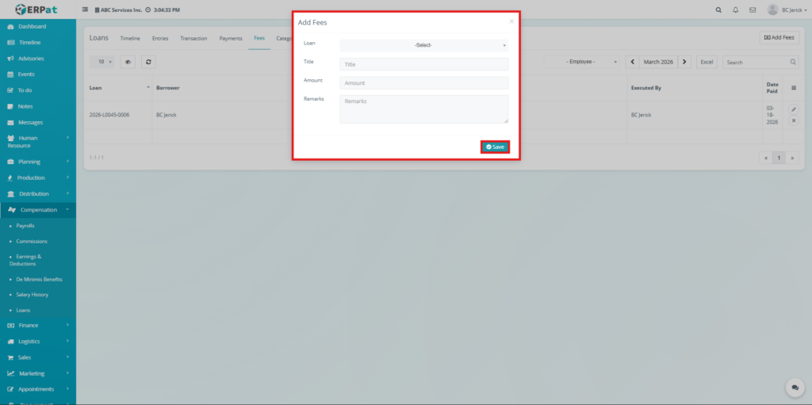Image resolution: width=812 pixels, height=405 pixels.
Task: Click the Add Fees button at top right
Action: [x=779, y=38]
